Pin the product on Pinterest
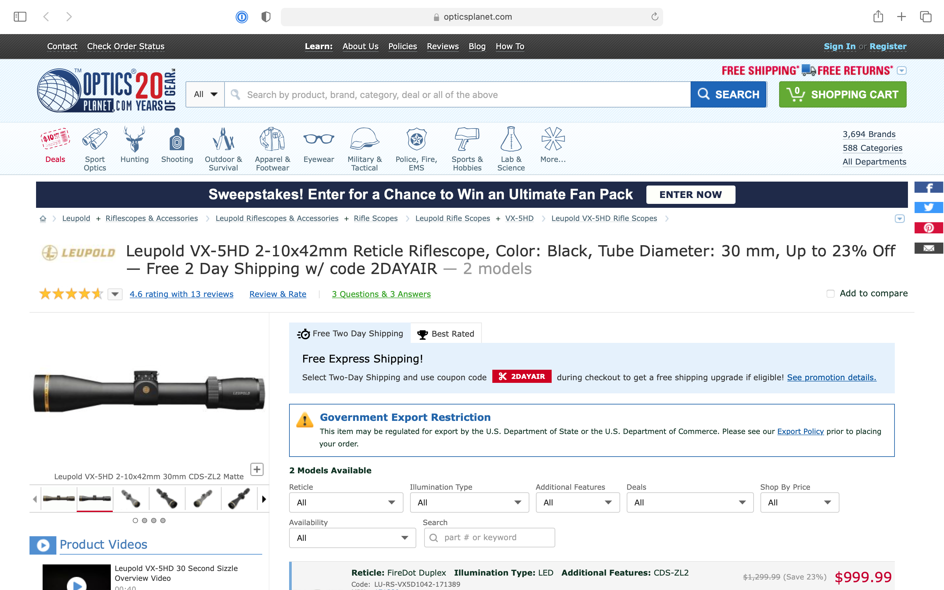Viewport: 944px width, 590px height. 929,227
